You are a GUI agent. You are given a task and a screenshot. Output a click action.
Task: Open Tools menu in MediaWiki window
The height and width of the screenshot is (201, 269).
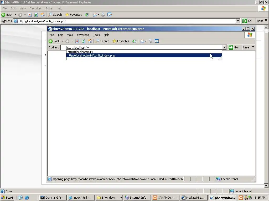(x=49, y=8)
